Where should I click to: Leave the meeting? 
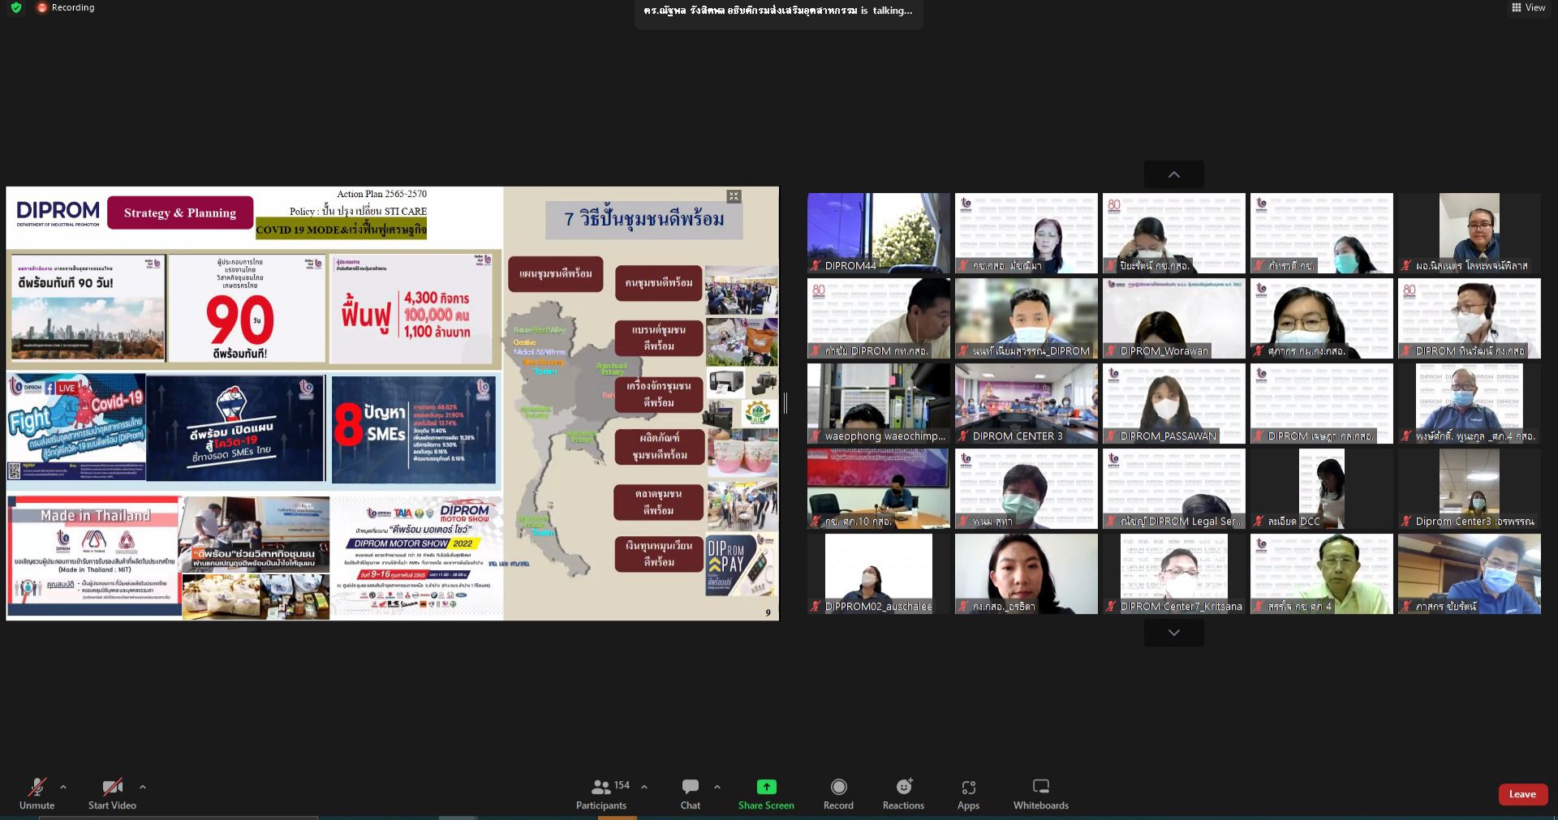tap(1522, 794)
